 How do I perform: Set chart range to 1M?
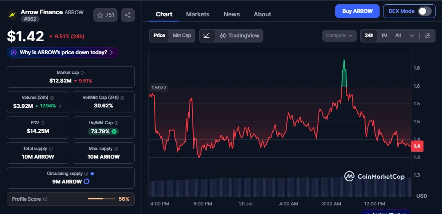(x=384, y=36)
